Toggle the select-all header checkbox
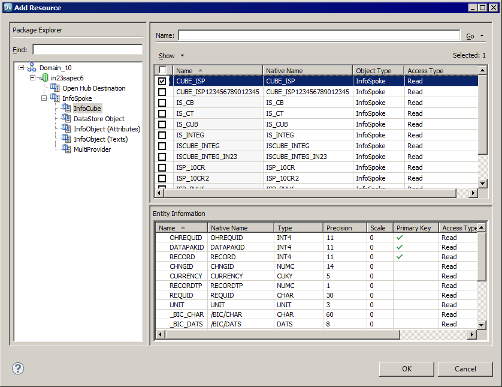This screenshot has width=502, height=387. pos(162,70)
